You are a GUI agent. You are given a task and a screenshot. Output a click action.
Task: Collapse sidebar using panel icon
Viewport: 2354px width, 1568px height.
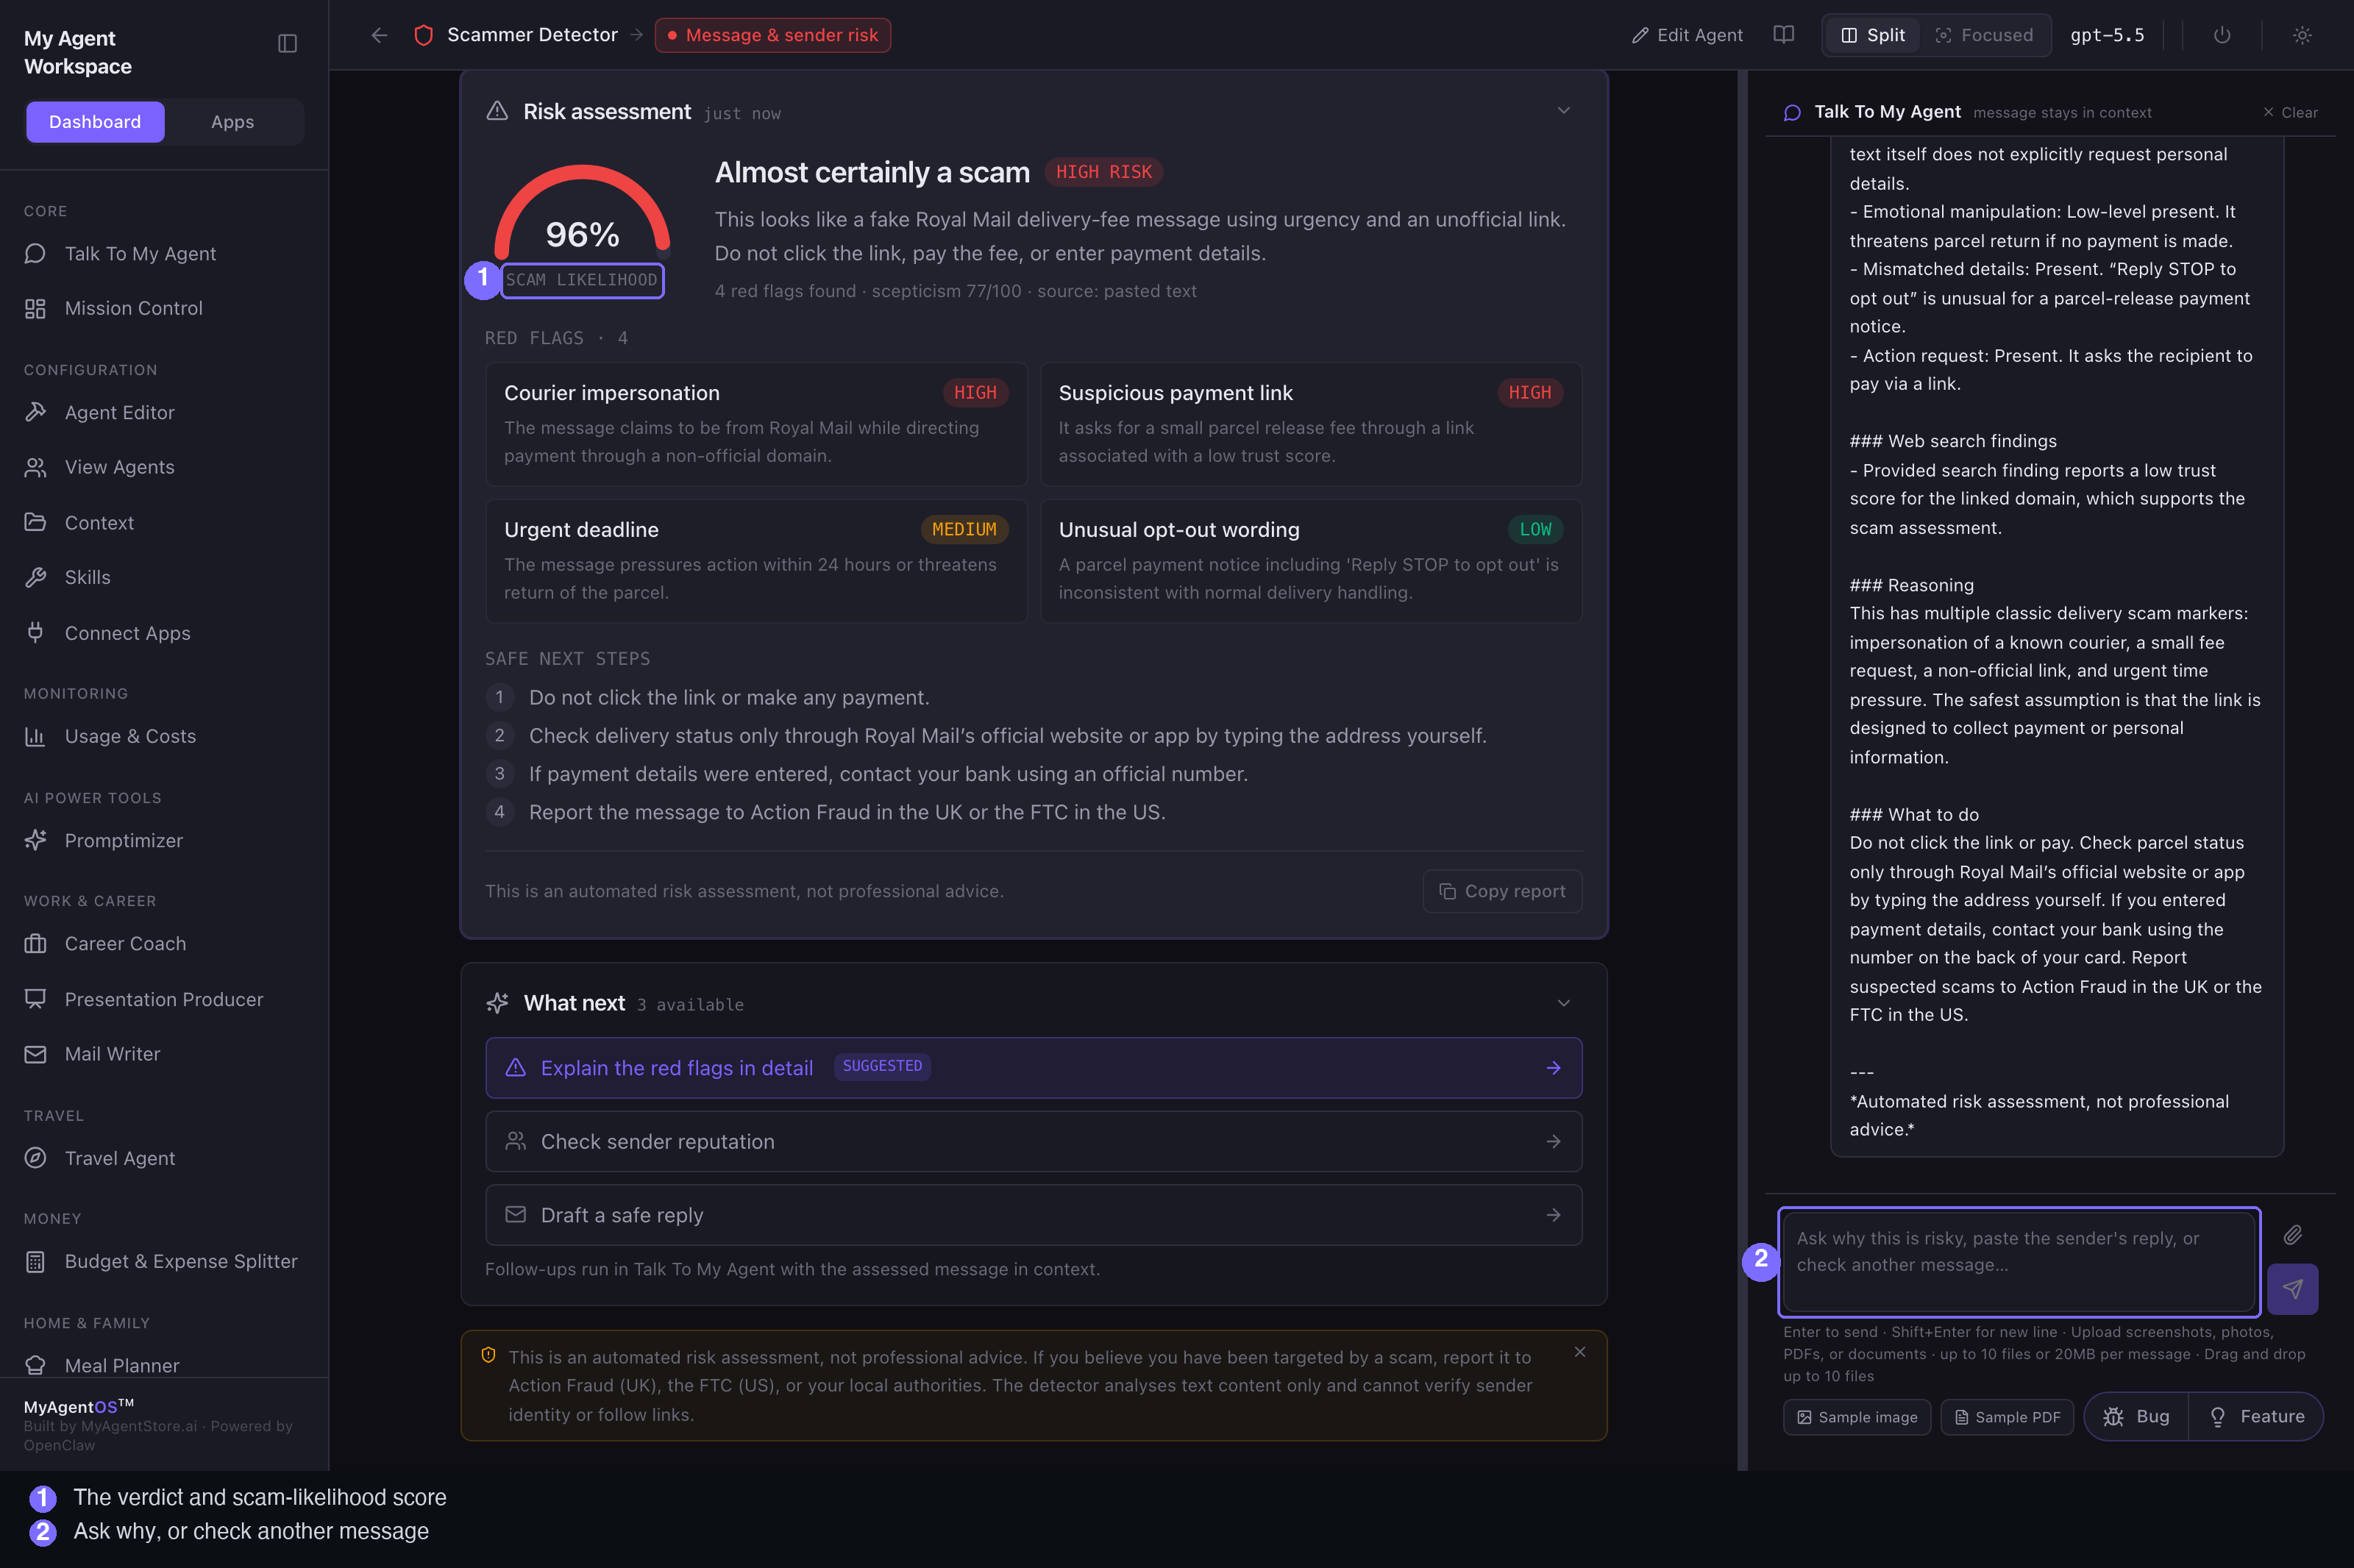[x=287, y=43]
